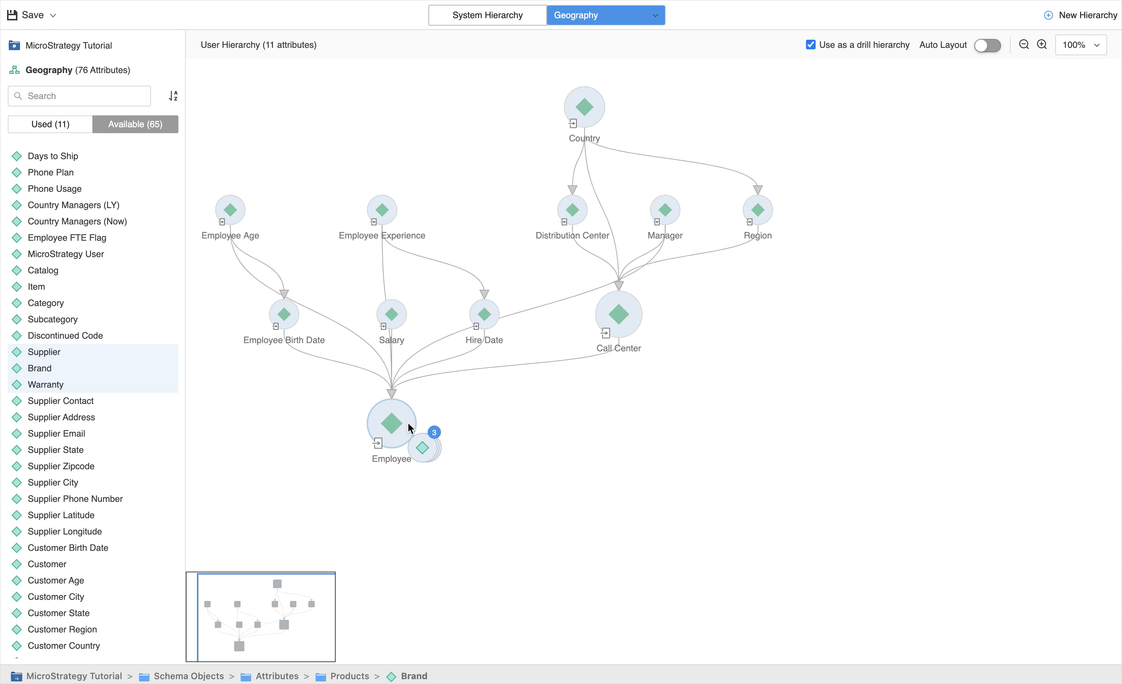Image resolution: width=1122 pixels, height=684 pixels.
Task: Click the zoom out magnifier icon
Action: pyautogui.click(x=1024, y=45)
